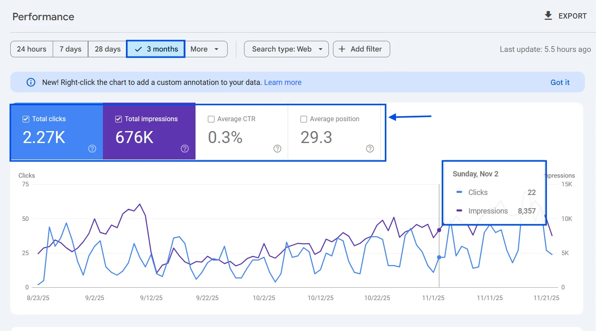Dismiss banner with Got it

click(x=560, y=82)
